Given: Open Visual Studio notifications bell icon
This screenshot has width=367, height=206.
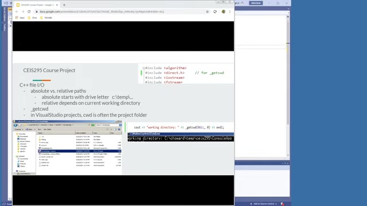Looking at the screenshot, I should [282, 204].
